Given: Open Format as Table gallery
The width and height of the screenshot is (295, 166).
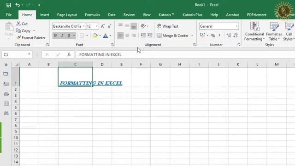Looking at the screenshot, I should (274, 31).
